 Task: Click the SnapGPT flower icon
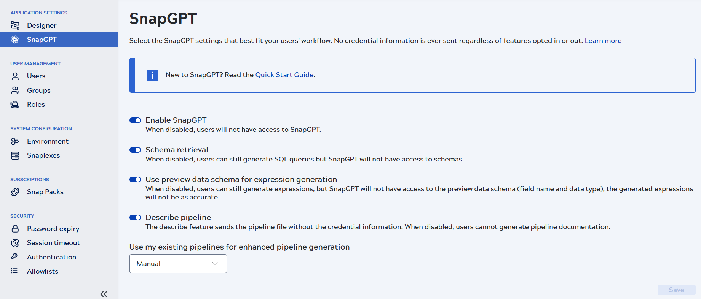coord(15,40)
